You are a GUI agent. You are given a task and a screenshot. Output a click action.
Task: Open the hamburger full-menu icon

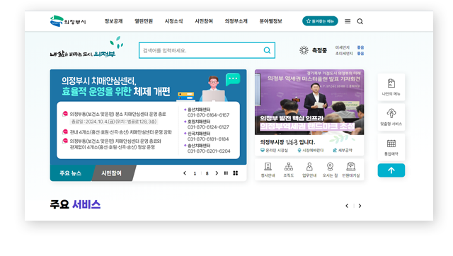pos(348,21)
